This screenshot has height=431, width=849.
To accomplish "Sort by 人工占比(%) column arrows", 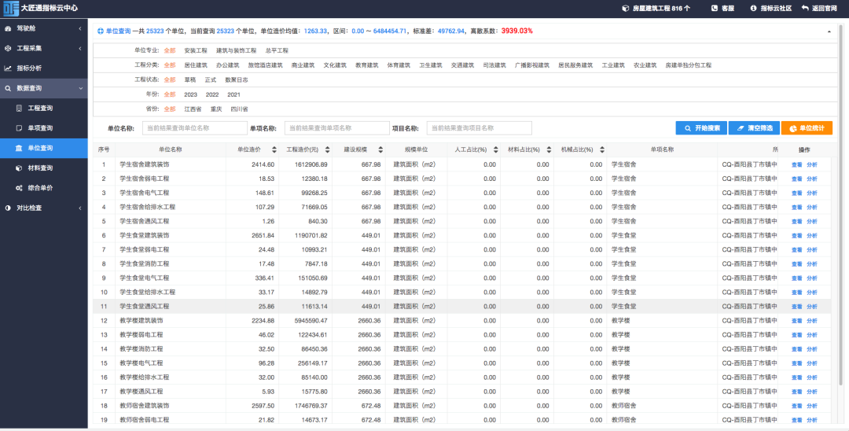I will [x=495, y=149].
